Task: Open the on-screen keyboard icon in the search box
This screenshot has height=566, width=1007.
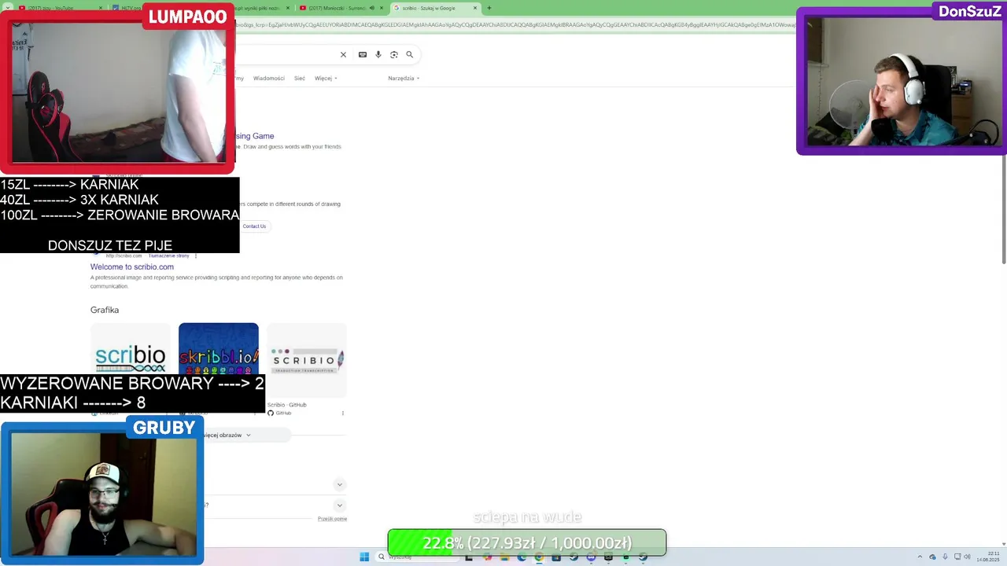Action: [x=363, y=54]
